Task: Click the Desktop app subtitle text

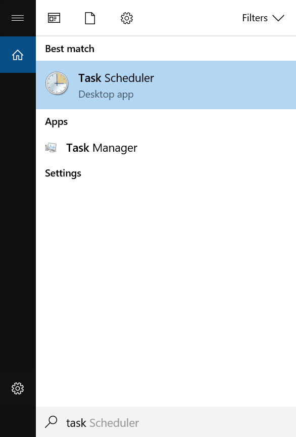Action: tap(106, 95)
